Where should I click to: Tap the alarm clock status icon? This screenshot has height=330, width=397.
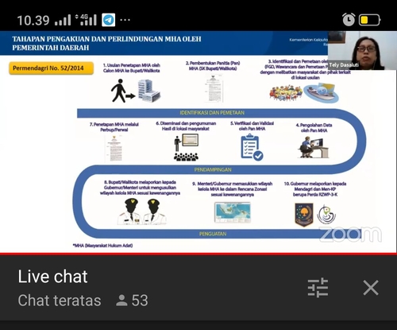coord(349,19)
